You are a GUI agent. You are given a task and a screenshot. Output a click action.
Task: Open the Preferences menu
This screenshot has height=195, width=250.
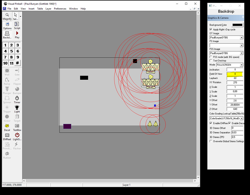click(60, 9)
